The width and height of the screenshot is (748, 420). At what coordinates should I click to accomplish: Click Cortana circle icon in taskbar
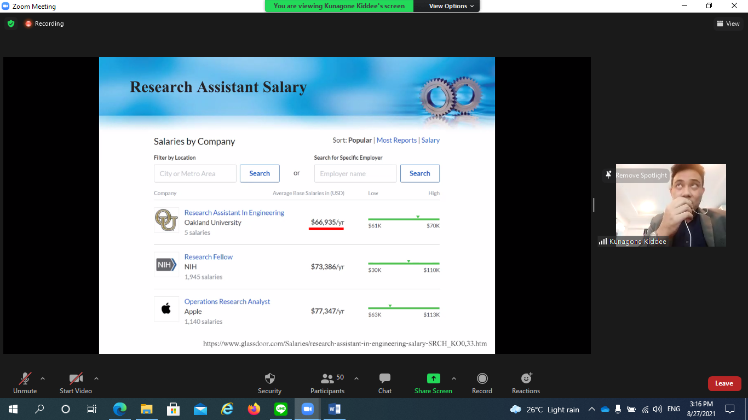coord(66,409)
